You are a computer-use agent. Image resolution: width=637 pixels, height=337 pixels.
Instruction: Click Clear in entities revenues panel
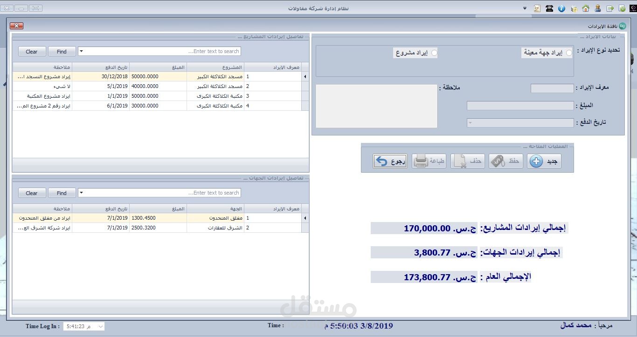pyautogui.click(x=32, y=193)
